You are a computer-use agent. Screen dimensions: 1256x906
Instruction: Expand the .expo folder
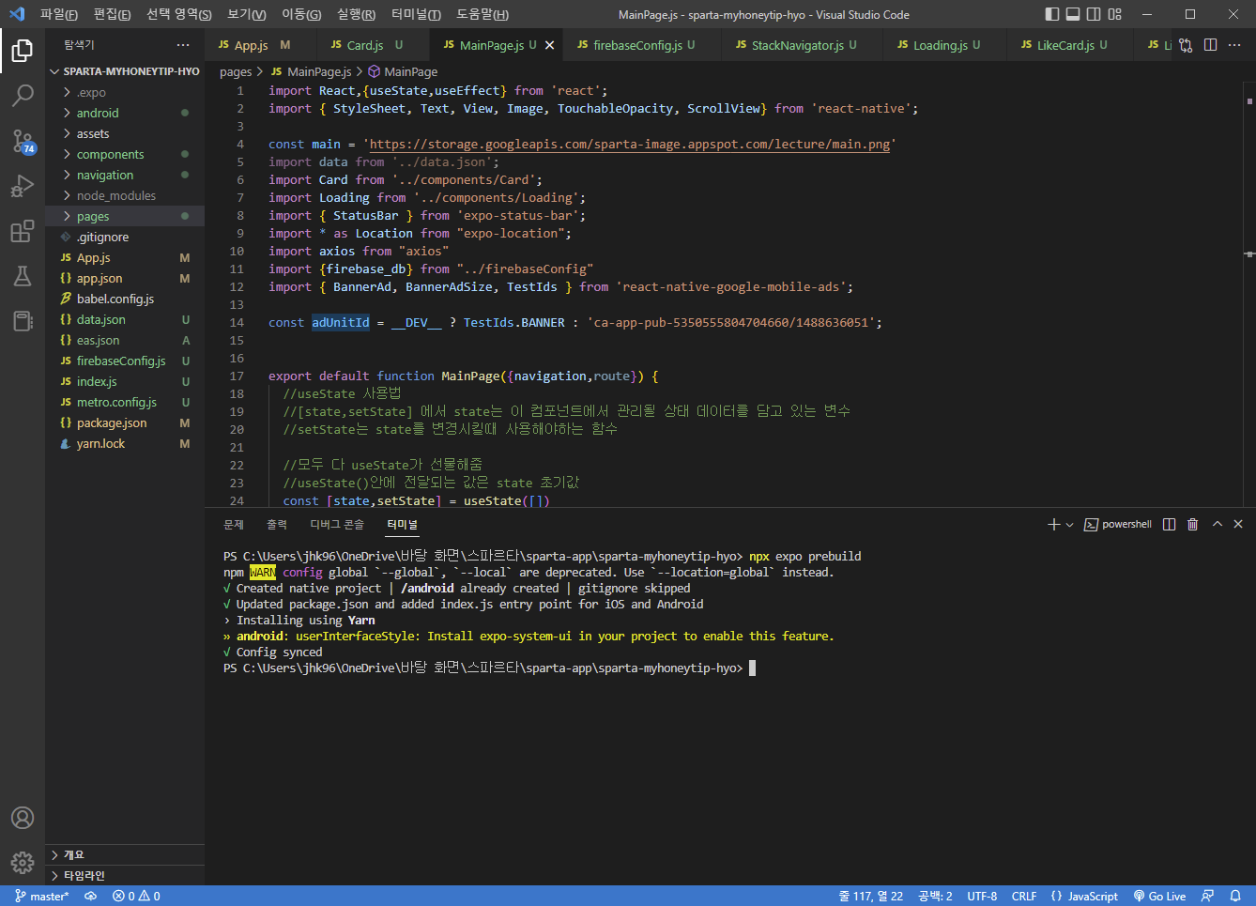click(x=125, y=92)
